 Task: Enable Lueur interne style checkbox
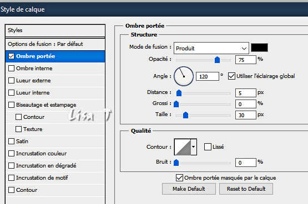pyautogui.click(x=12, y=93)
